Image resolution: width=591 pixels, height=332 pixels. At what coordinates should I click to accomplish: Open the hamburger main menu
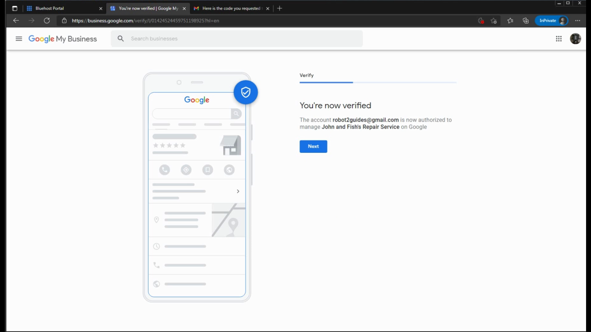(x=19, y=39)
